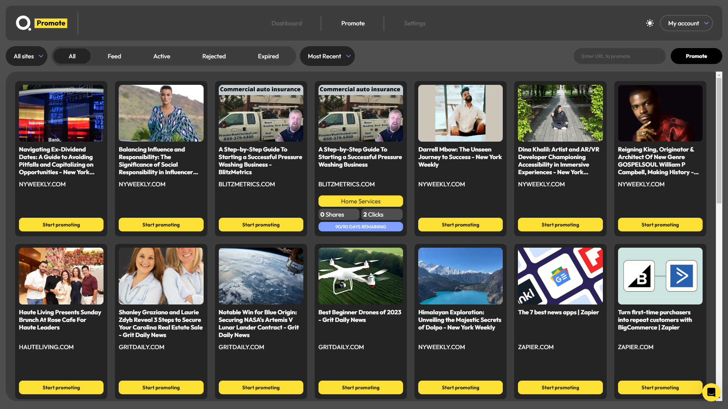Viewport: 728px width, 409px height.
Task: Toggle the theme with the sun icon
Action: (650, 23)
